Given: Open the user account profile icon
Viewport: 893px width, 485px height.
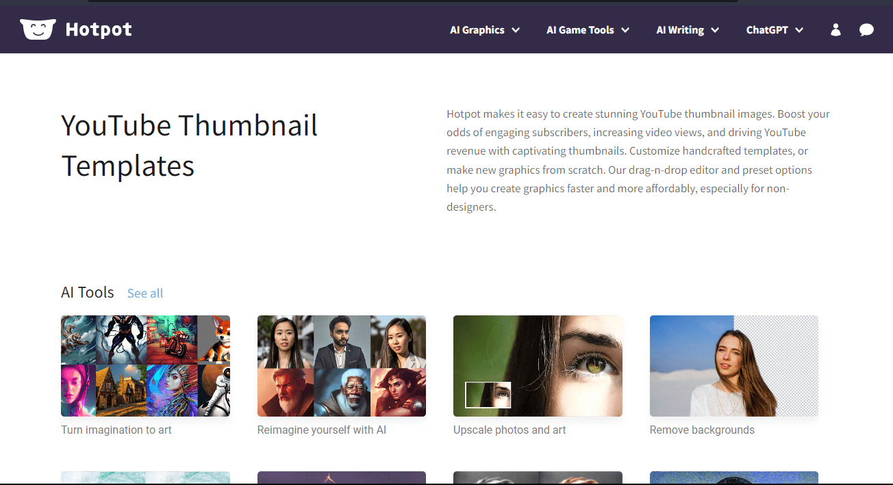Looking at the screenshot, I should (835, 29).
